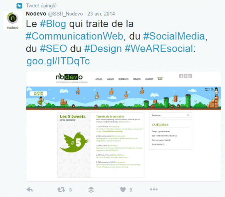This screenshot has height=197, width=225.
Task: Click the reply arrow icon
Action: tap(30, 190)
